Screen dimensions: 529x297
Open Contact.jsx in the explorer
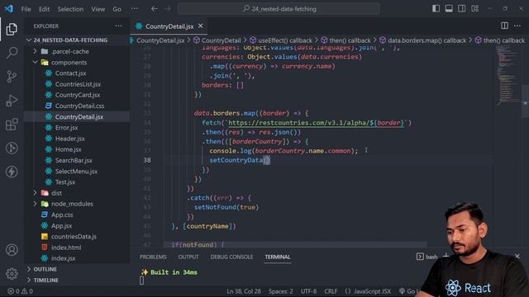[x=70, y=73]
